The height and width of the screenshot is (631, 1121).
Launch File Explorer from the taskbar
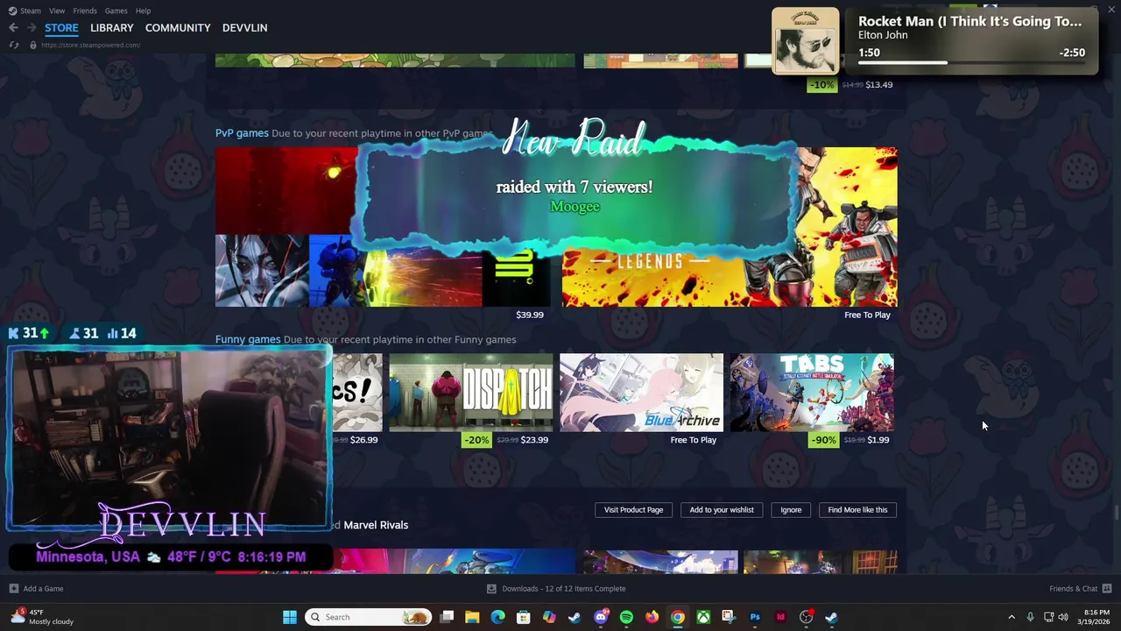[x=472, y=617]
